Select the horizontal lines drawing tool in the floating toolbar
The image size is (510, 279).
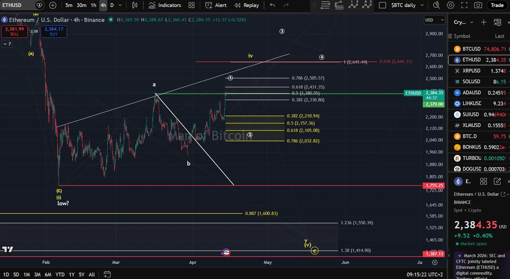click(325, 5)
